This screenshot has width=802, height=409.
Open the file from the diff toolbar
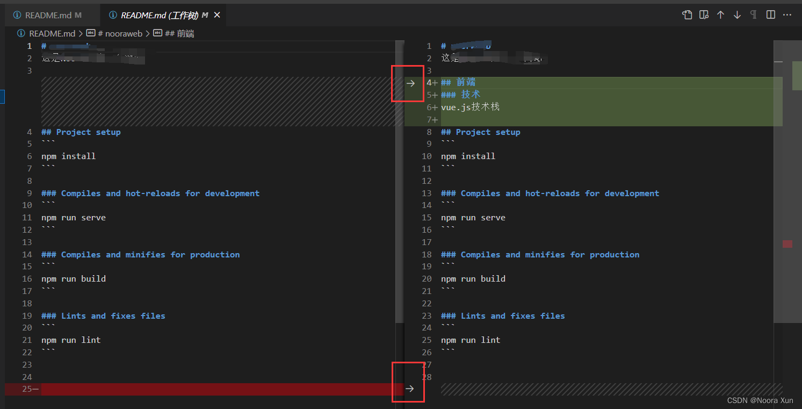pyautogui.click(x=687, y=15)
